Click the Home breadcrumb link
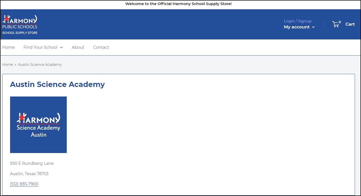The image size is (361, 196). coord(8,65)
